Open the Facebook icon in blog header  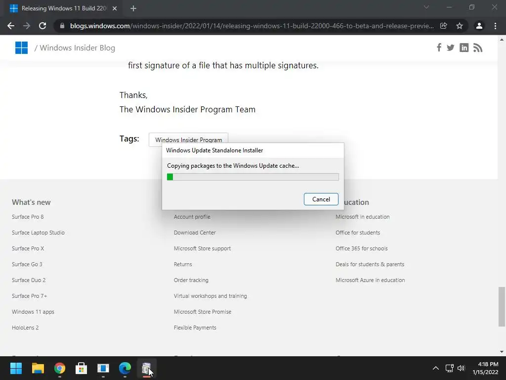click(x=439, y=48)
